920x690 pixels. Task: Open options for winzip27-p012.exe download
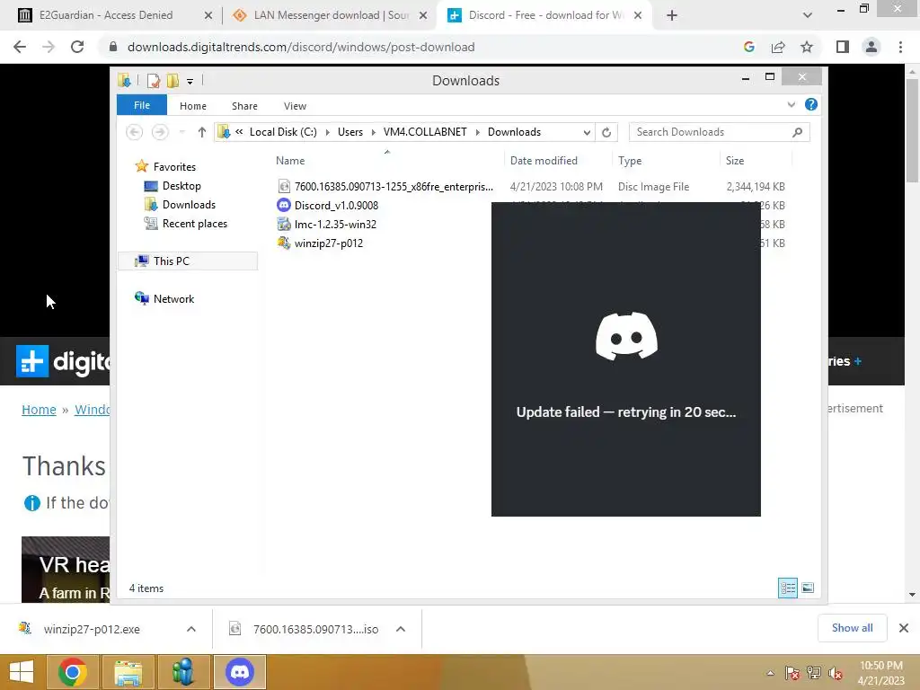click(191, 629)
